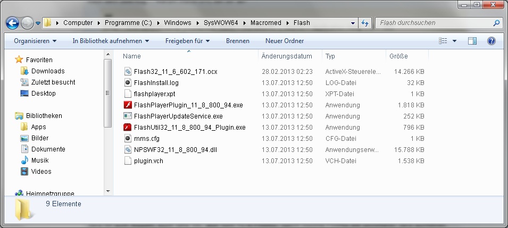Select file name FlashPlayerUpdateService.exe

(178, 116)
